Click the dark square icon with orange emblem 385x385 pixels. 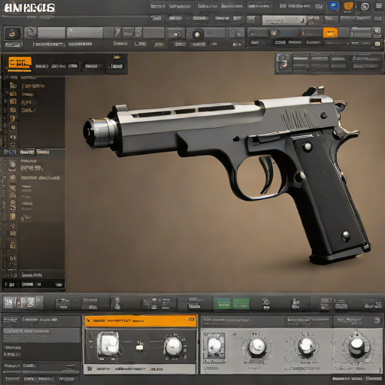point(12,33)
